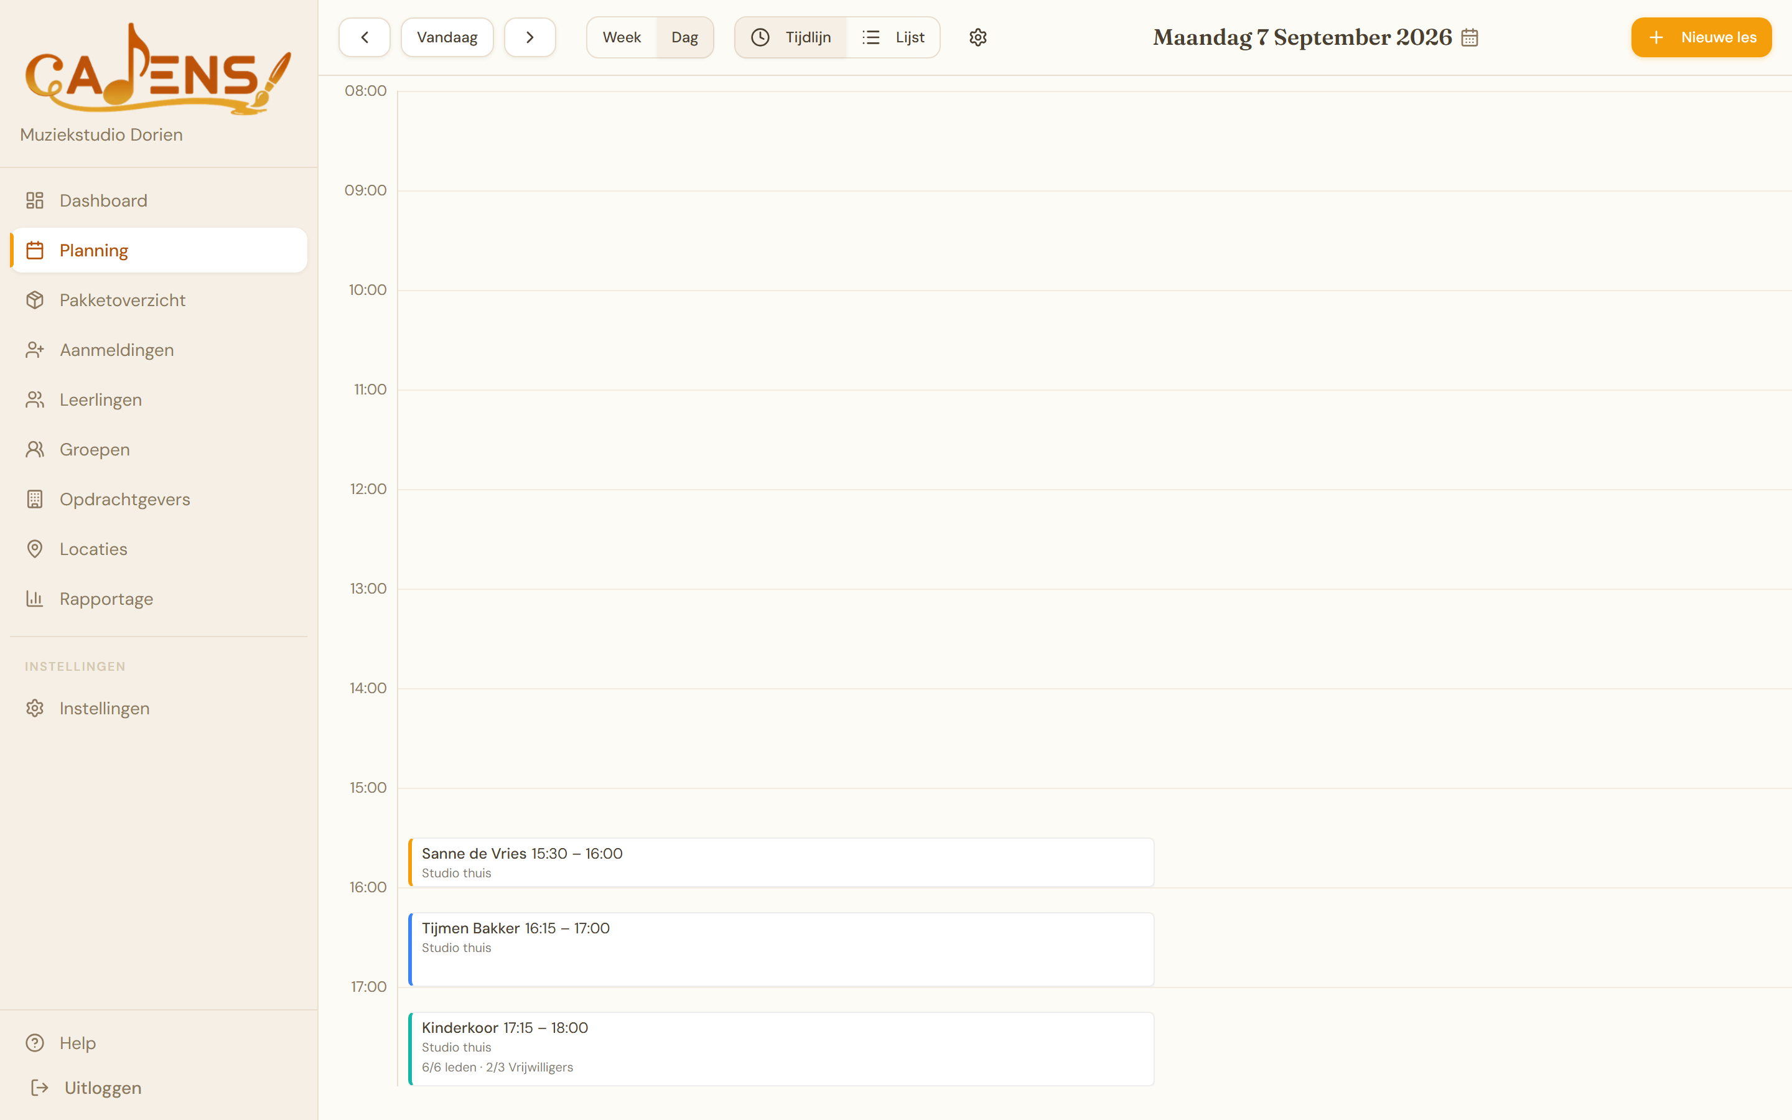The image size is (1792, 1120).
Task: Click the Cadens logo
Action: [159, 69]
